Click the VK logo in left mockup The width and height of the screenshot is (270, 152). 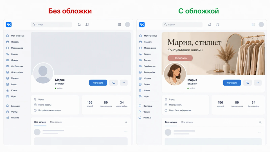coord(9,24)
